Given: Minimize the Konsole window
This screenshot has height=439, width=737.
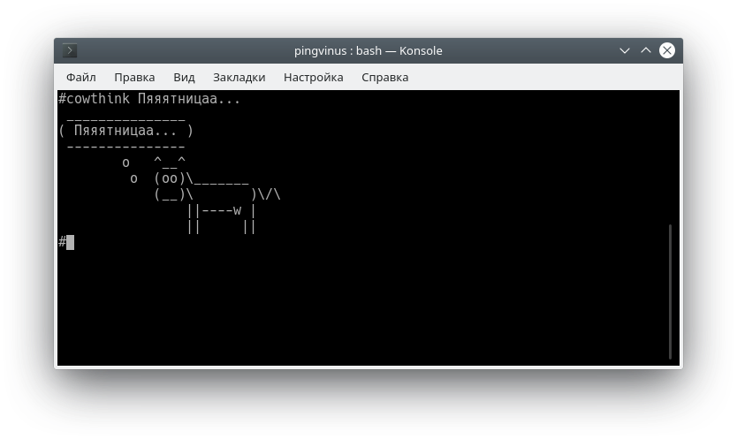Looking at the screenshot, I should tap(625, 51).
